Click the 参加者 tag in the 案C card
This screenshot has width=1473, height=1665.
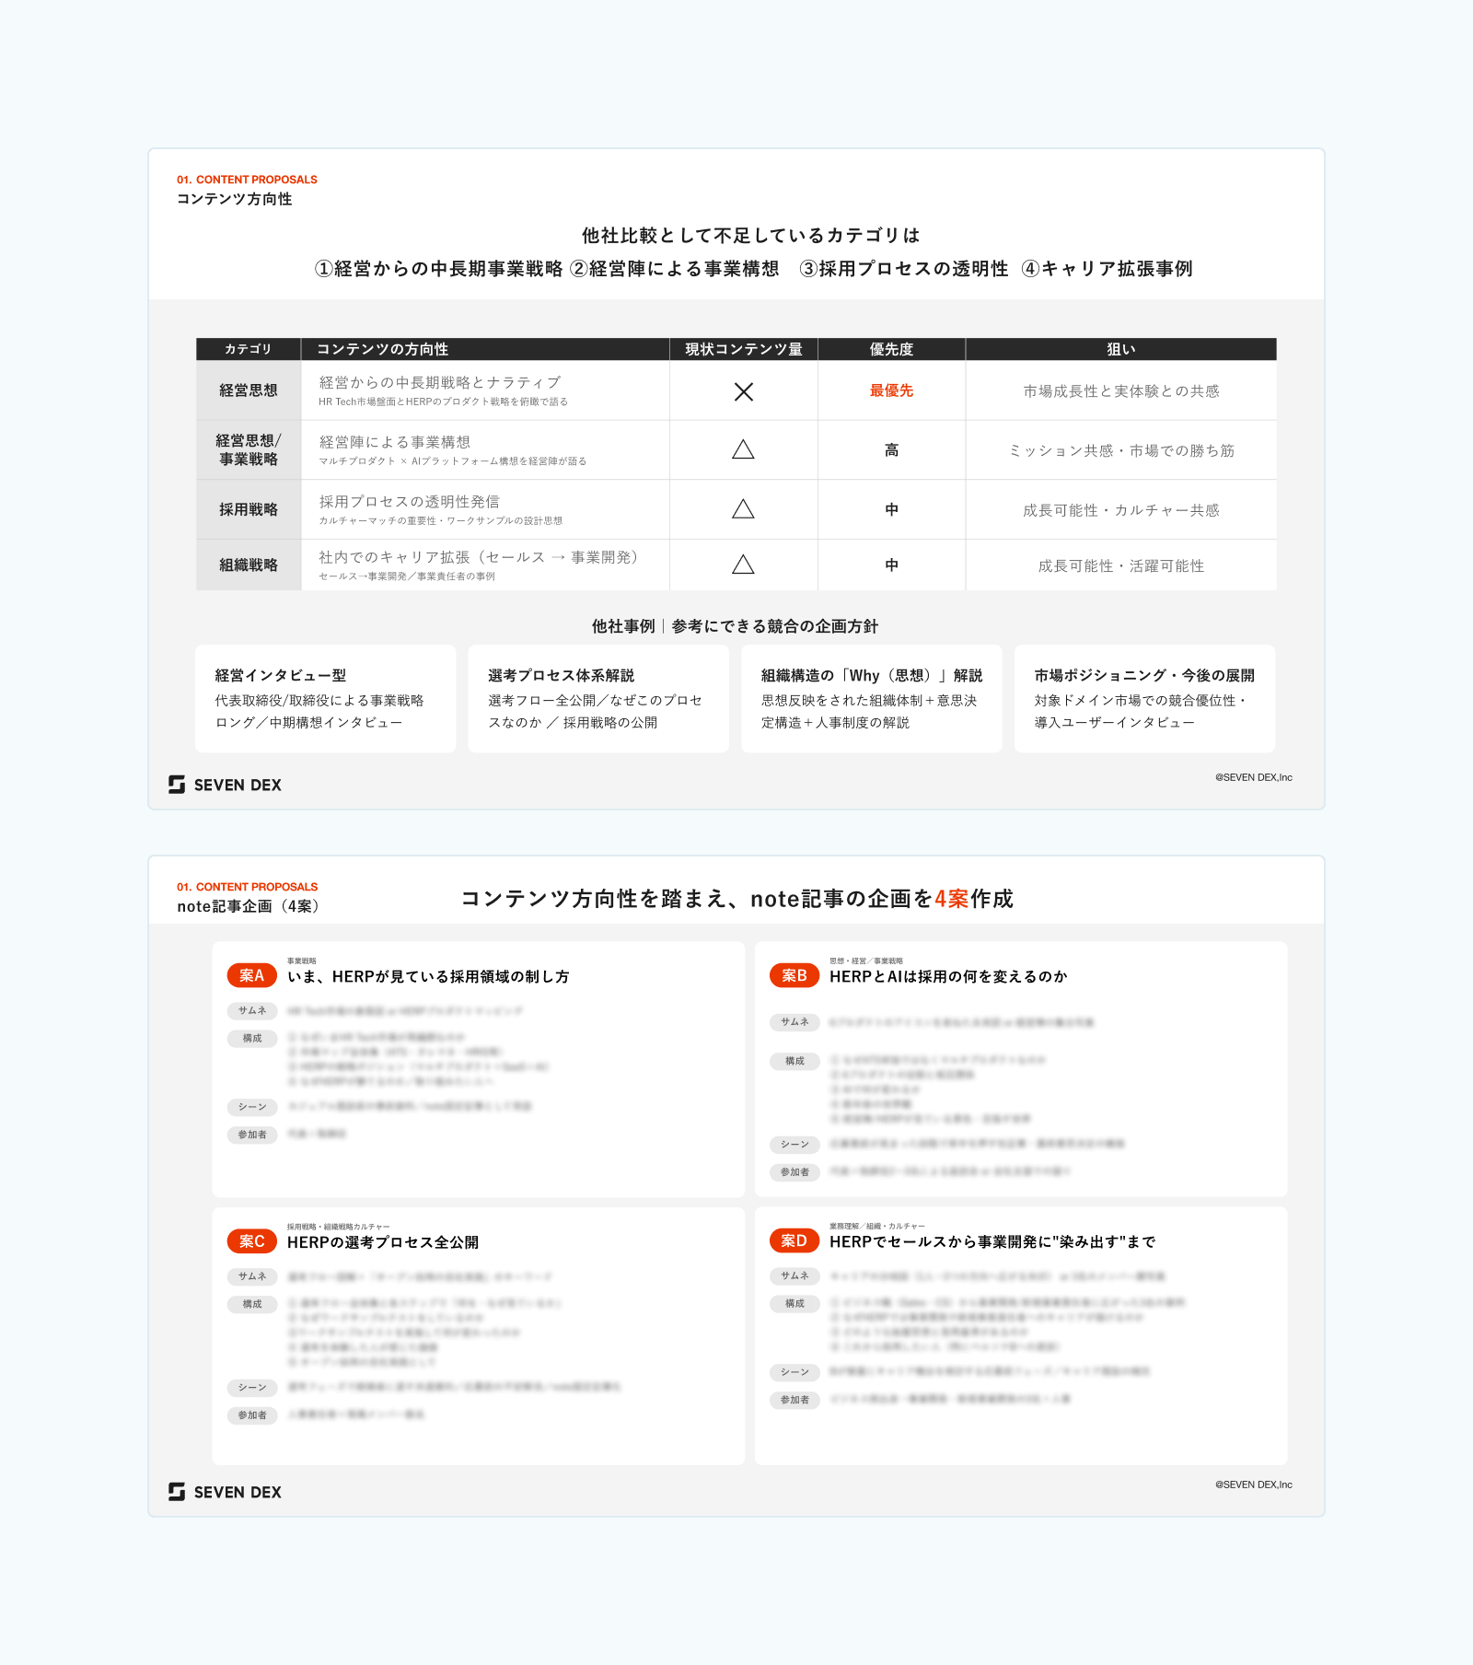tap(252, 1415)
